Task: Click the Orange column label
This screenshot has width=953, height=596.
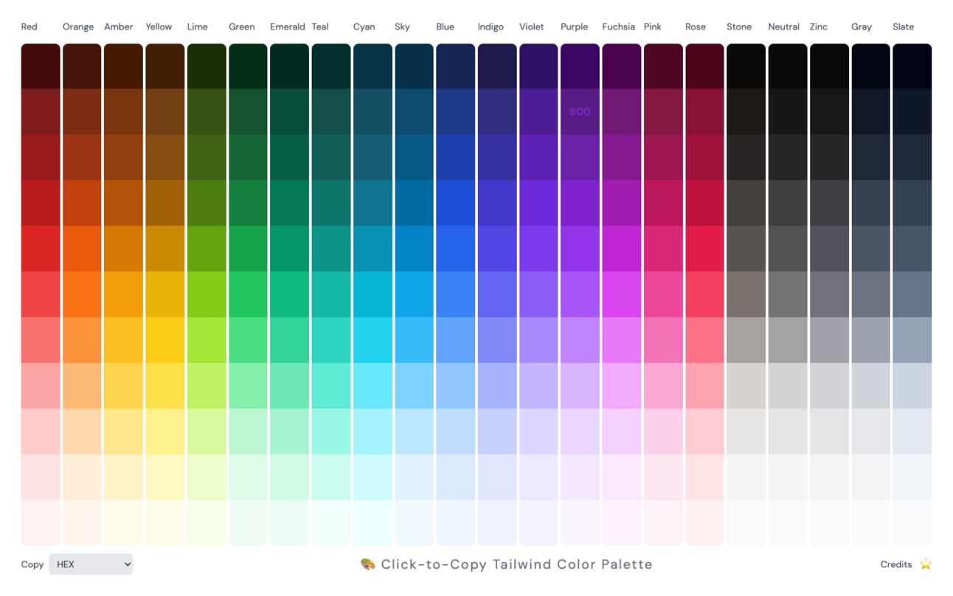Action: 78,27
